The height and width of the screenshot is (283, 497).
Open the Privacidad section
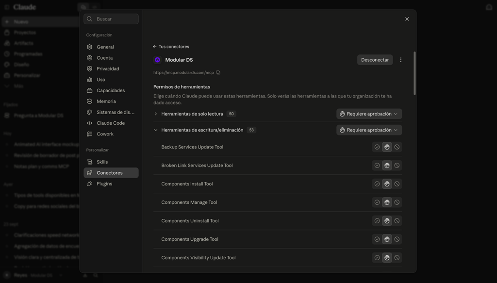tap(111, 69)
